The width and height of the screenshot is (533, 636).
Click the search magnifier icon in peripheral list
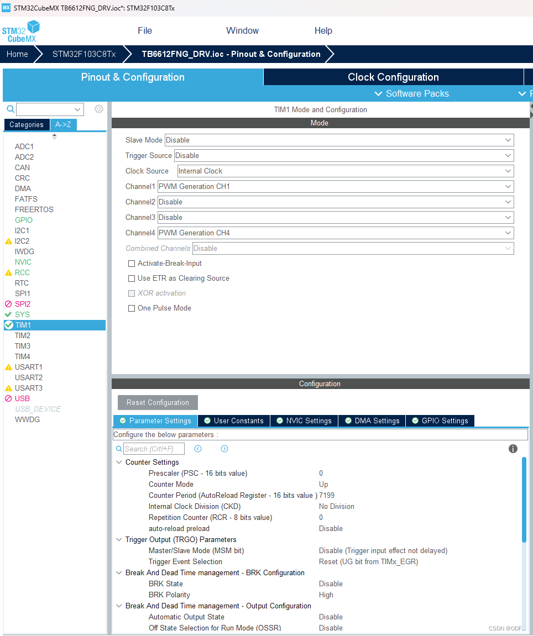(x=11, y=109)
